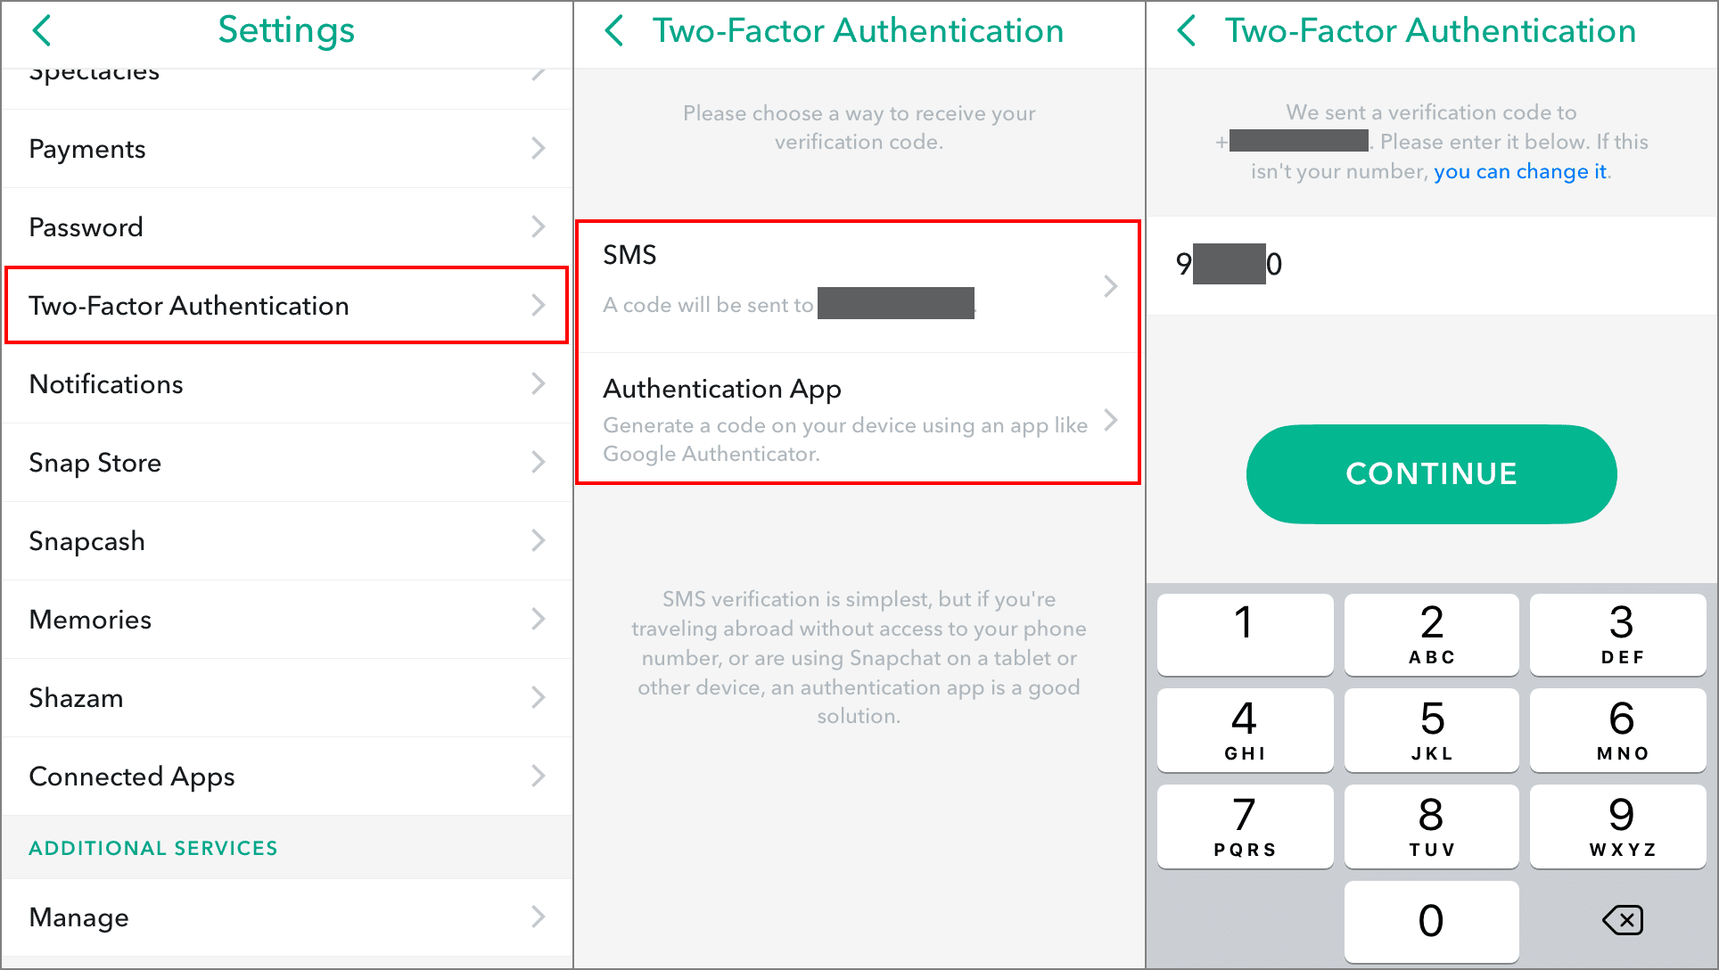The height and width of the screenshot is (970, 1719).
Task: Tap the green CONTINUE button
Action: pyautogui.click(x=1431, y=473)
